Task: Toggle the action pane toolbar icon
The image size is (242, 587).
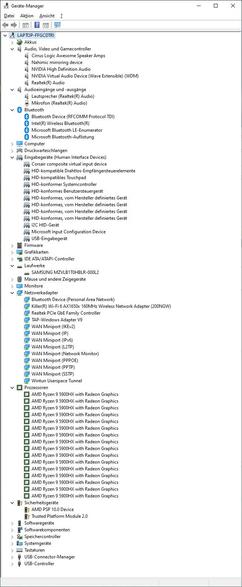Action: point(45,25)
